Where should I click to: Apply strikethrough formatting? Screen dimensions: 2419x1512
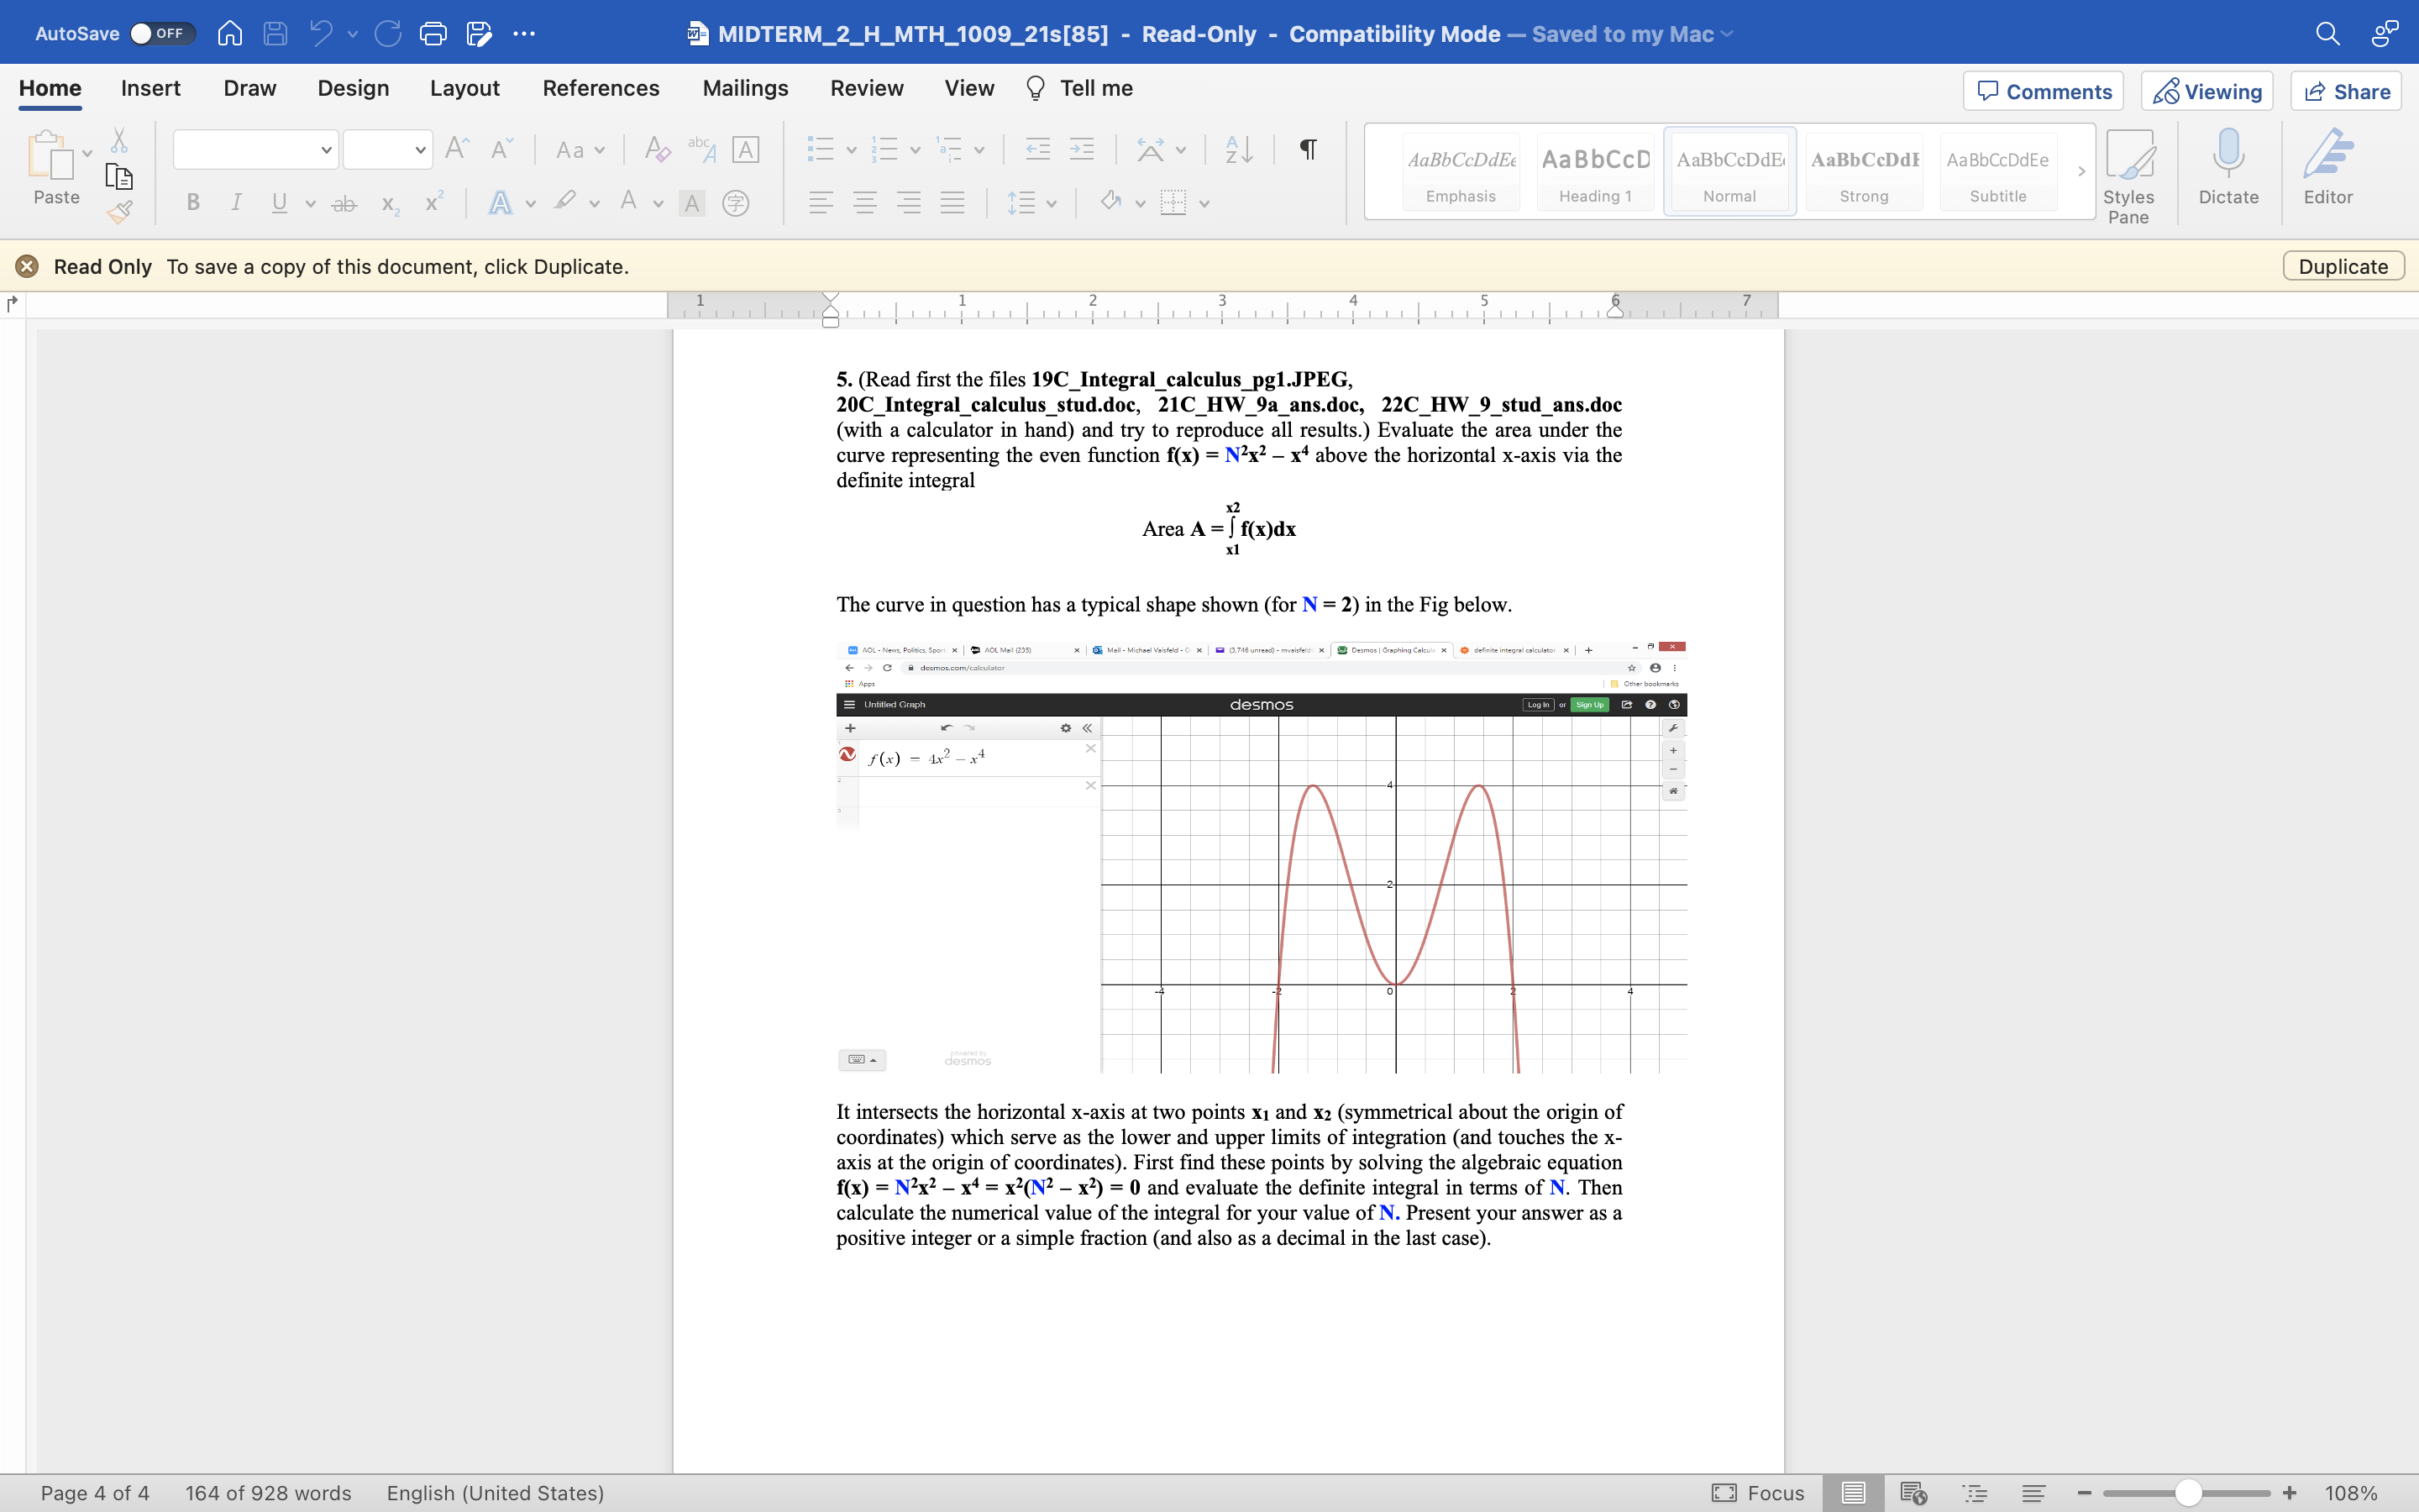click(x=344, y=203)
